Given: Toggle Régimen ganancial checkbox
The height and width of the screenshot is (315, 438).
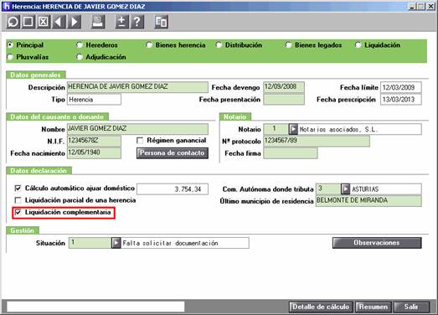Looking at the screenshot, I should coord(140,140).
